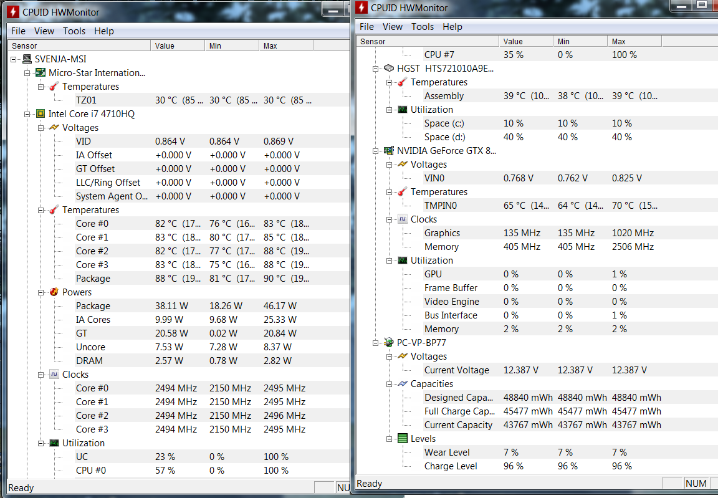Click the Utilization icon under HGST drive
718x498 pixels.
point(403,110)
